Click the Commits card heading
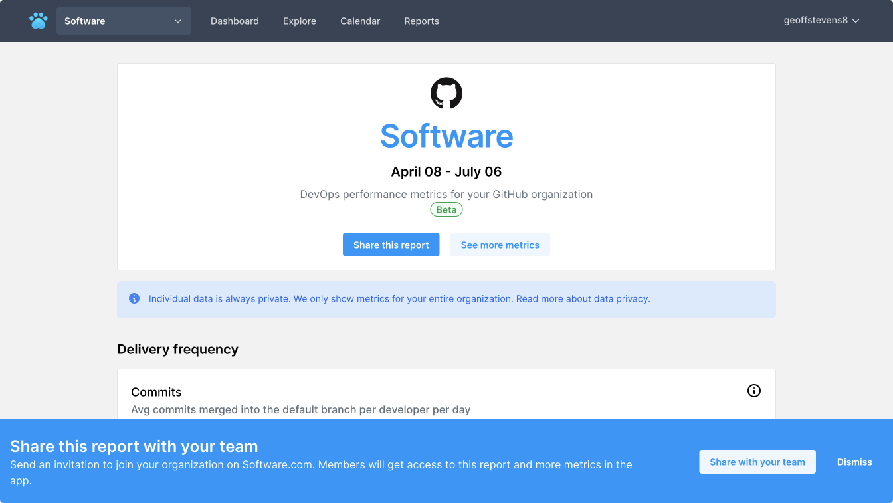 tap(156, 392)
